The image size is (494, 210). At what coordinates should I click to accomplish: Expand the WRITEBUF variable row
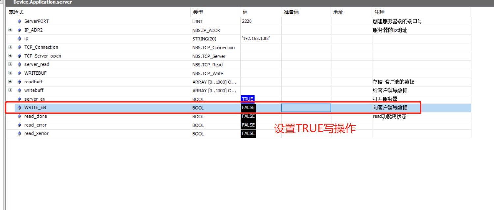pyautogui.click(x=10, y=73)
